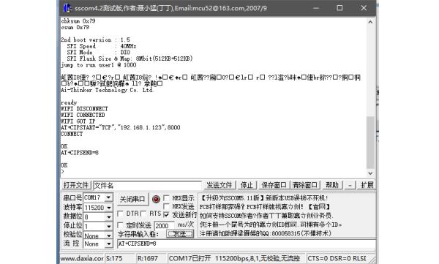Screen dimensions: 439x264
Task: Open the COM17 serial port dropdown
Action: pos(108,197)
